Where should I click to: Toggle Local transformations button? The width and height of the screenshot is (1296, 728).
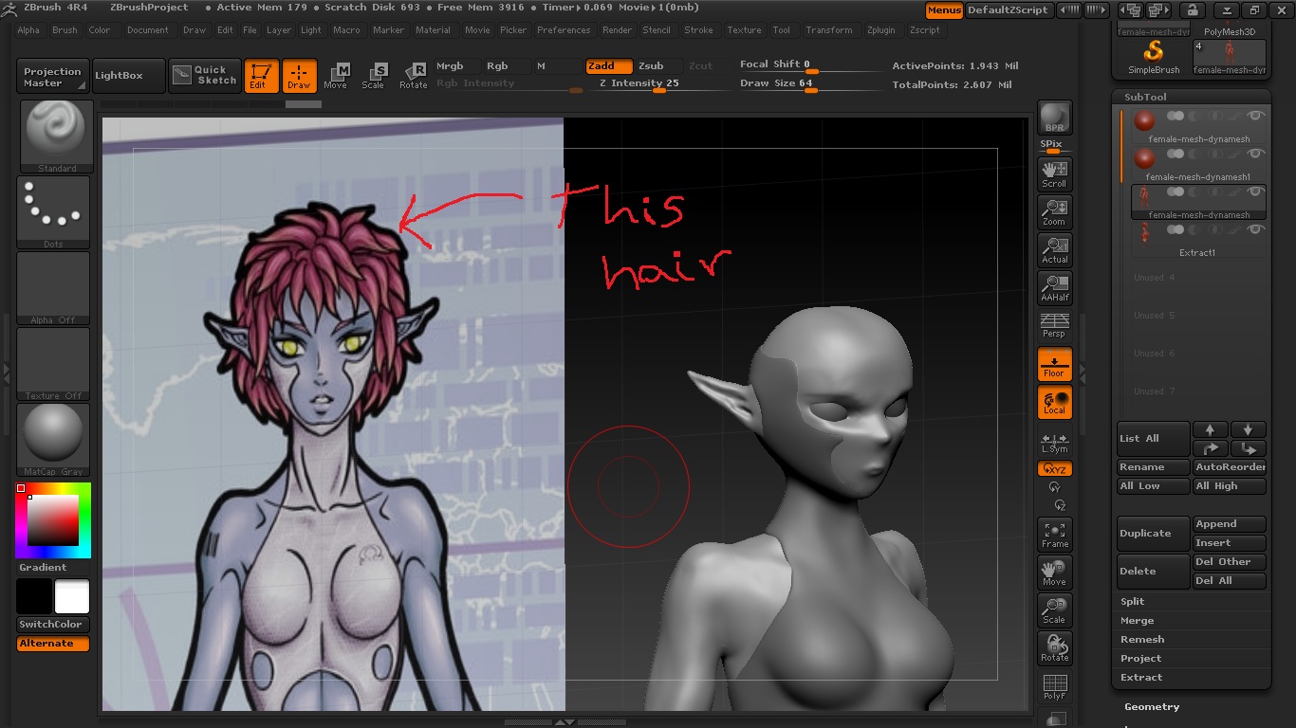(x=1054, y=401)
